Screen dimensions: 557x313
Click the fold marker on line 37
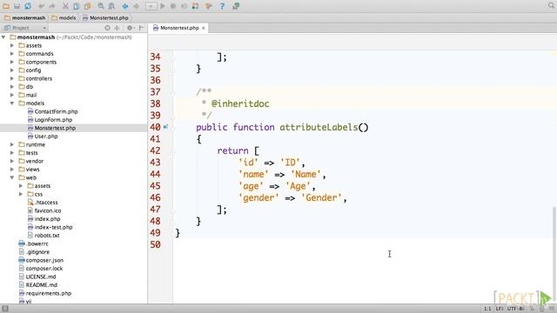coord(172,92)
